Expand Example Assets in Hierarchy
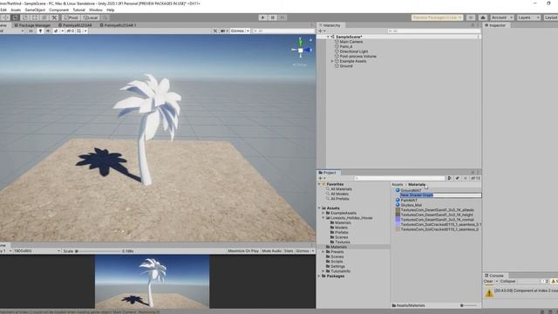558x314 pixels. coord(332,61)
